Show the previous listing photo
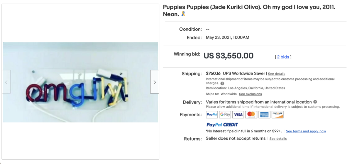 click(x=6, y=82)
